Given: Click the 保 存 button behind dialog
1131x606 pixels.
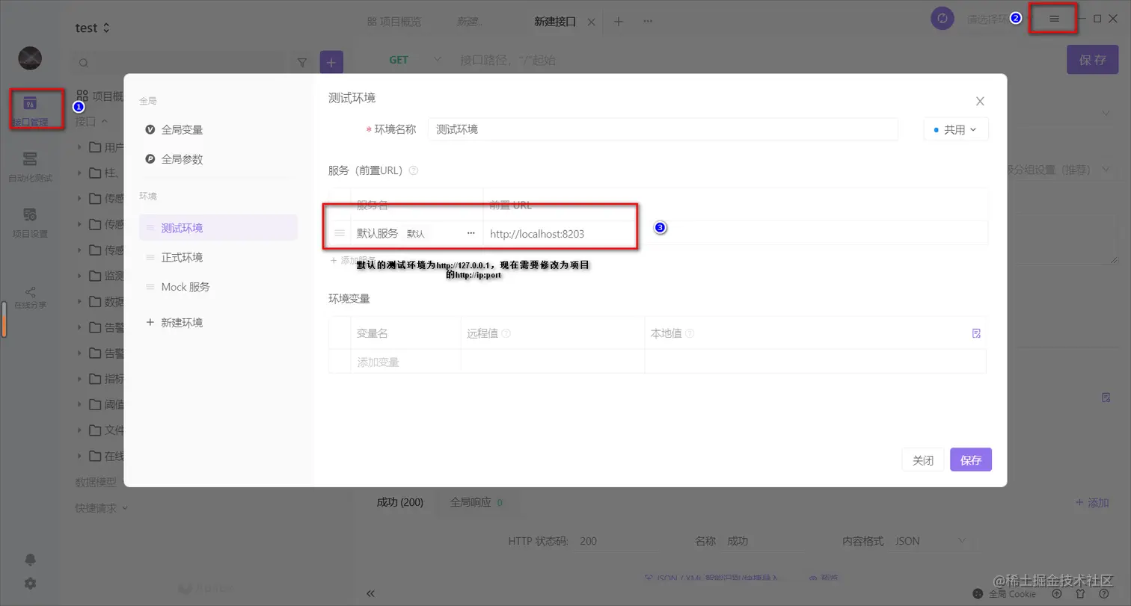Looking at the screenshot, I should (1092, 60).
